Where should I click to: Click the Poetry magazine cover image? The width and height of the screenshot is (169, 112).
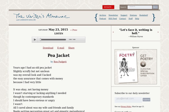tap(127, 67)
